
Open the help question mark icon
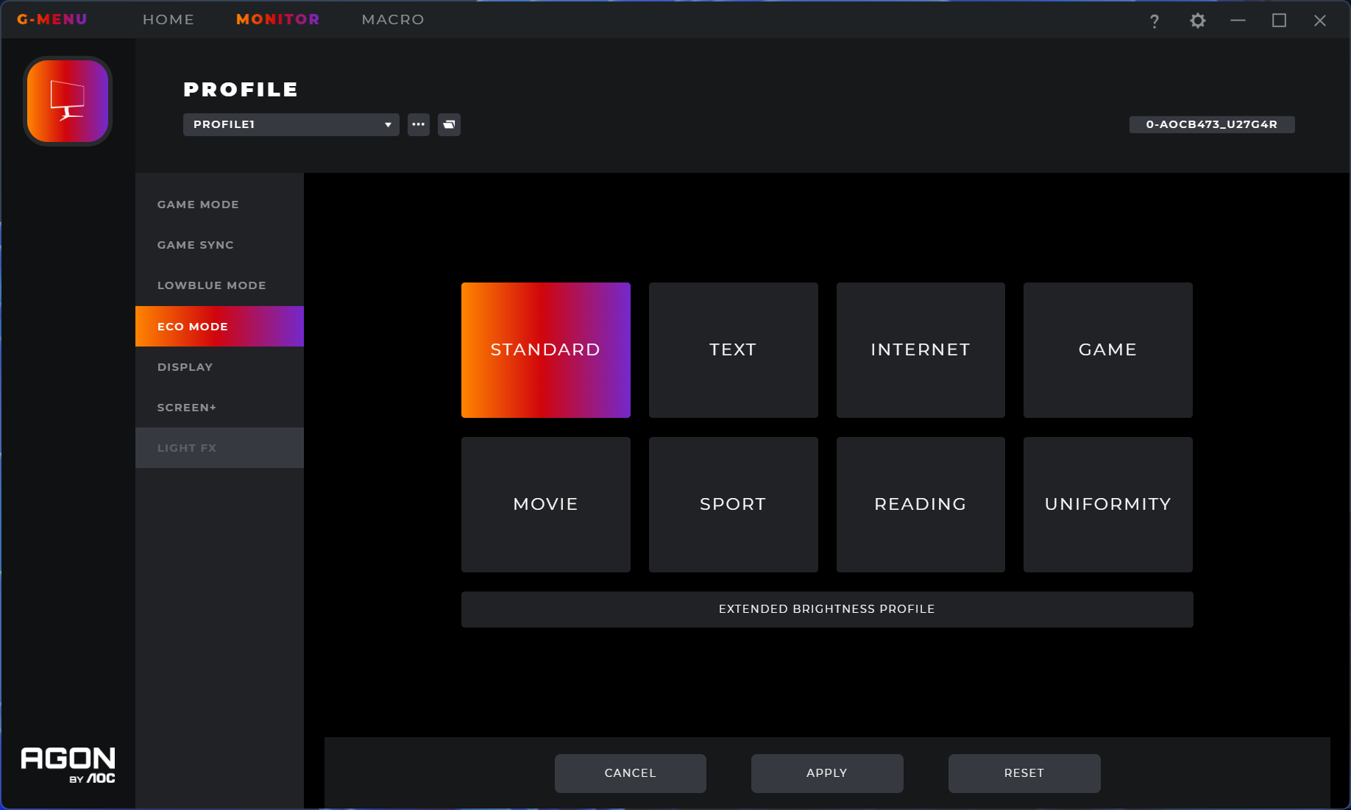[x=1154, y=21]
